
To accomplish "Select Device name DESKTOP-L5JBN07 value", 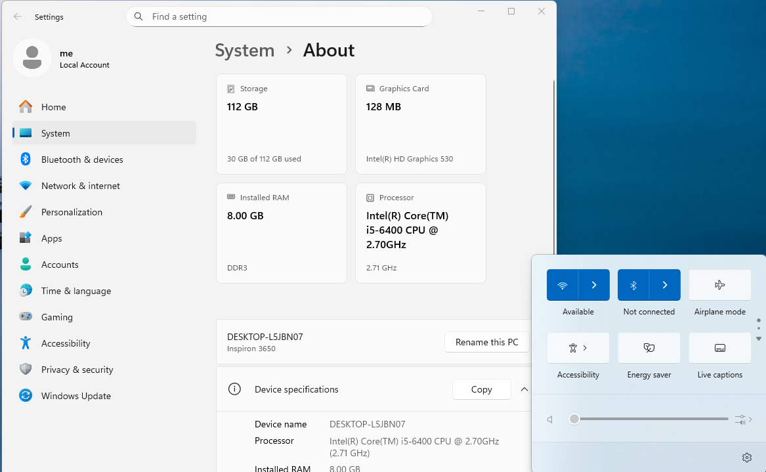I will coord(368,424).
